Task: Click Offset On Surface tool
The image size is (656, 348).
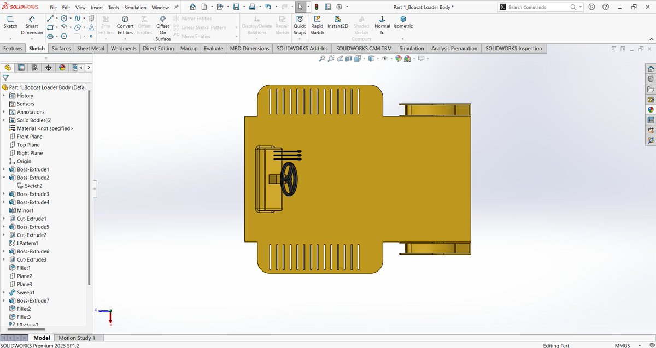Action: pos(163,28)
